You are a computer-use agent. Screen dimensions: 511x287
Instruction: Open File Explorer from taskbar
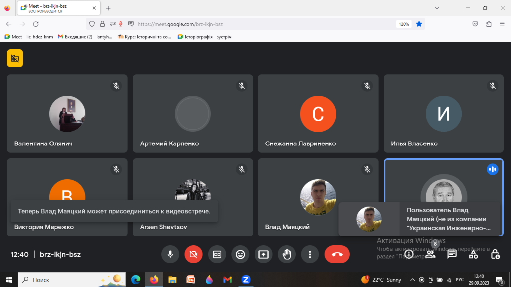172,280
